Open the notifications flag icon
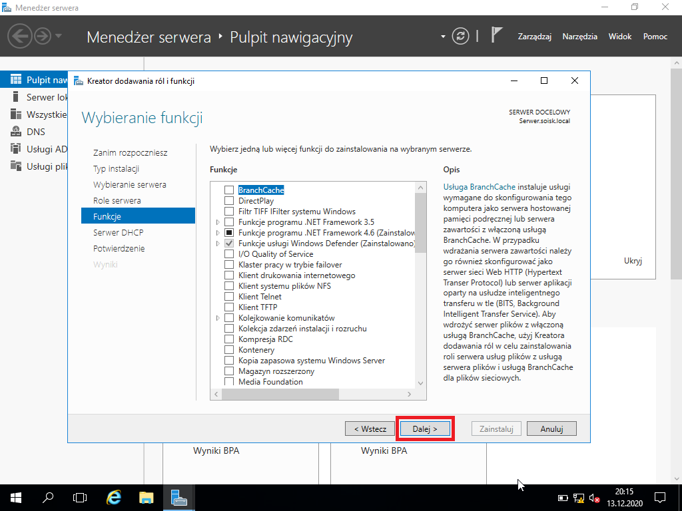Screen dimensions: 682x511 point(496,35)
